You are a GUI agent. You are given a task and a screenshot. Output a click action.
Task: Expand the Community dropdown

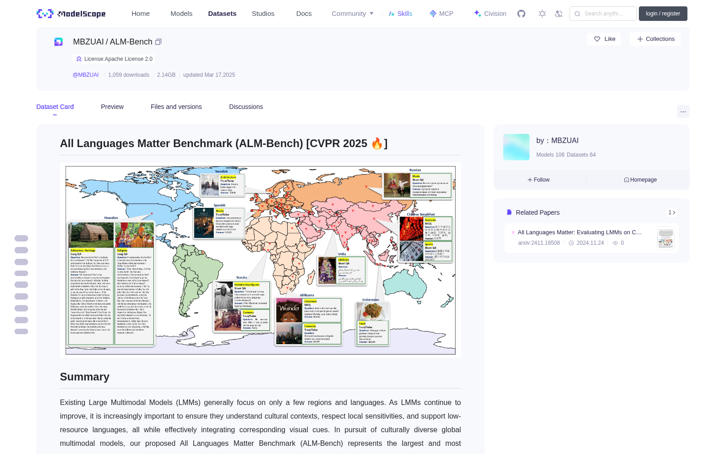click(353, 14)
